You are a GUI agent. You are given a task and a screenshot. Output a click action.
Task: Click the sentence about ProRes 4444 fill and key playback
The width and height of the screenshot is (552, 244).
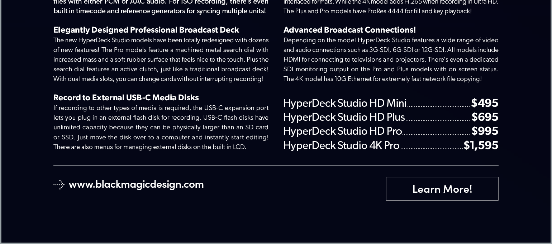(377, 11)
